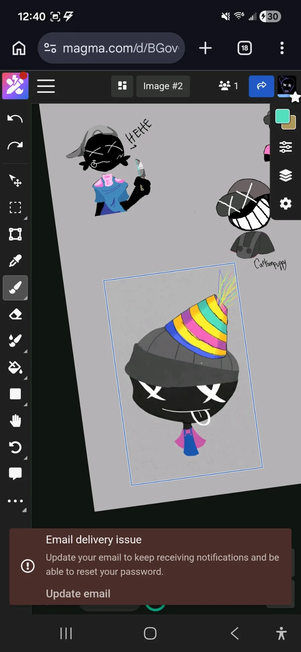Open the settings gear panel
301x652 pixels.
(x=286, y=203)
